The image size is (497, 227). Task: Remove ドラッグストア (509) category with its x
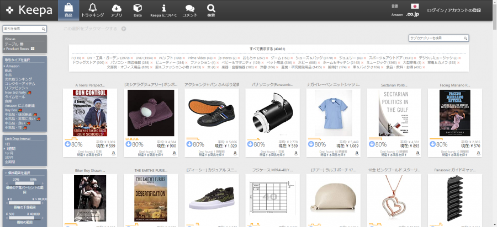[107, 63]
